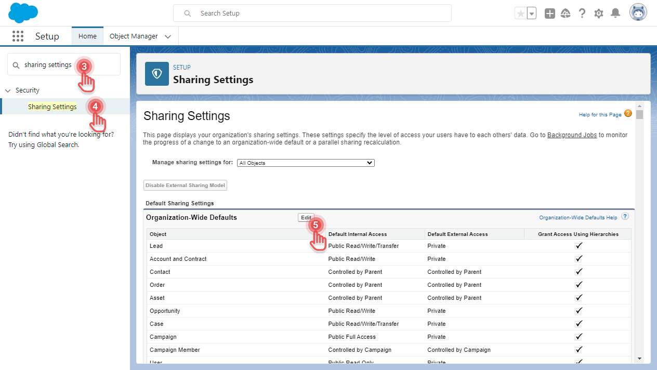This screenshot has width=657, height=370.
Task: Click the Quick Find search input field
Action: click(x=57, y=64)
